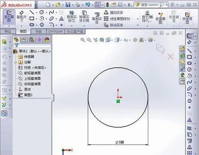Click Mirror Entities (镜向实体) button
Viewport: 199px width, 155px height.
[113, 12]
